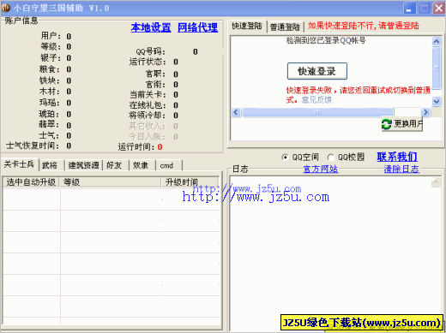Click the vertical scrollbar thumb in login panel

coord(437,68)
